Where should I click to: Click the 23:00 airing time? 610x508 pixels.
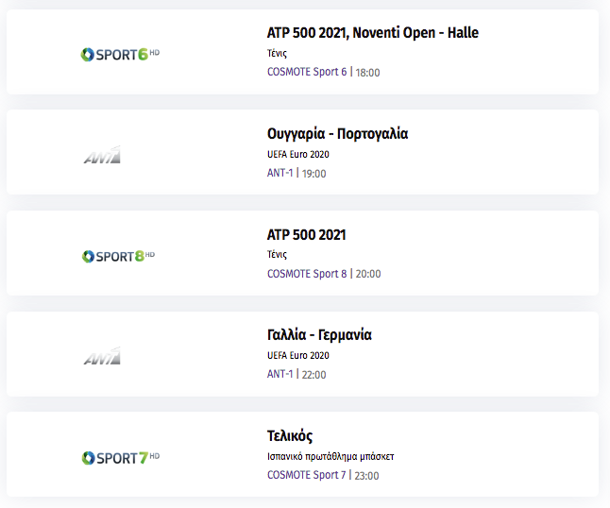[x=367, y=476]
